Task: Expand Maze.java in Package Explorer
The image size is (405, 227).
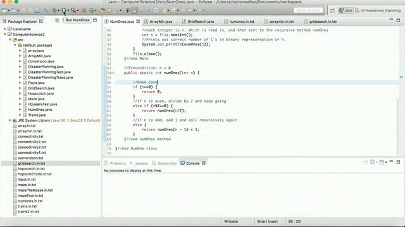Action: (x=20, y=99)
